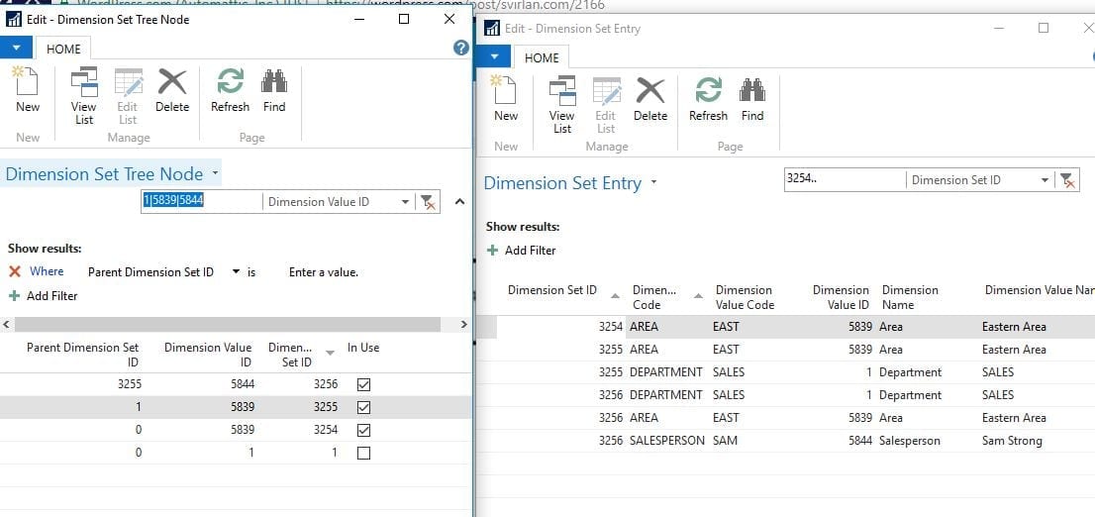The width and height of the screenshot is (1095, 517).
Task: Refresh the Dimension Set Tree Node page
Action: (230, 91)
